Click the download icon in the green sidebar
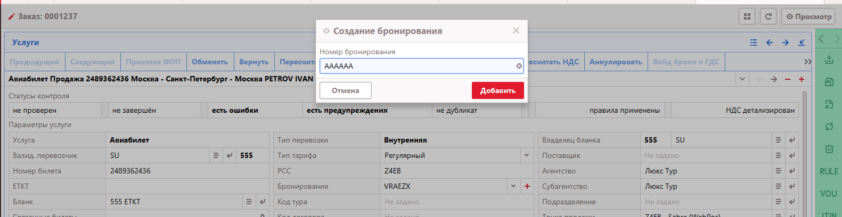Screen dimensions: 842x217 (x=829, y=60)
